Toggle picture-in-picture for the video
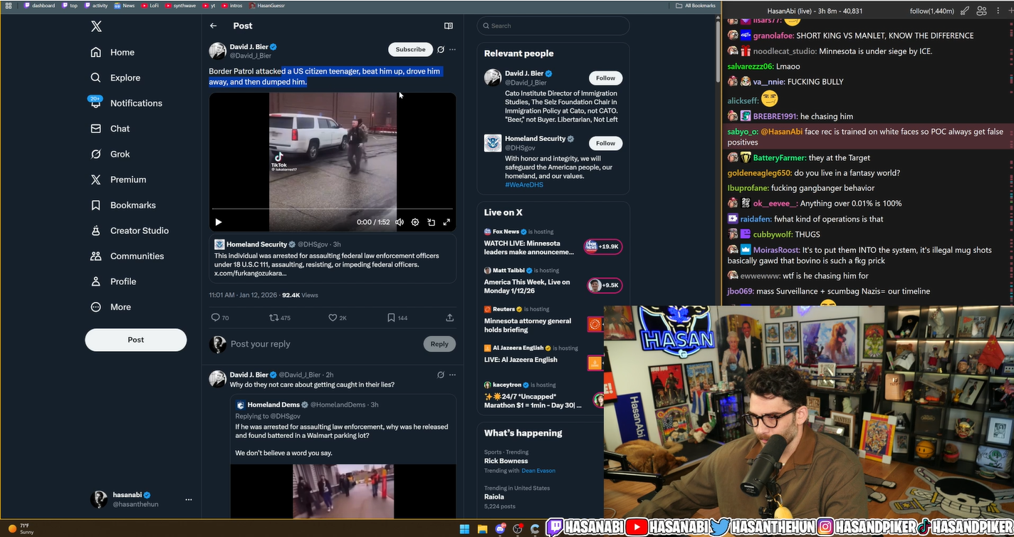1014x537 pixels. tap(431, 222)
